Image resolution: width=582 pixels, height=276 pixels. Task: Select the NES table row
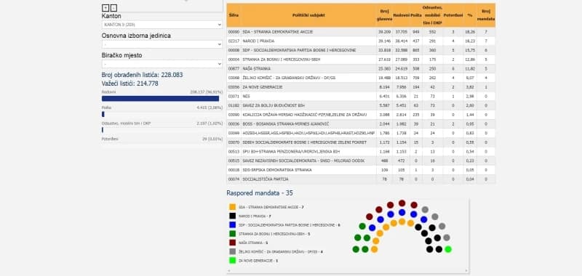click(361, 97)
